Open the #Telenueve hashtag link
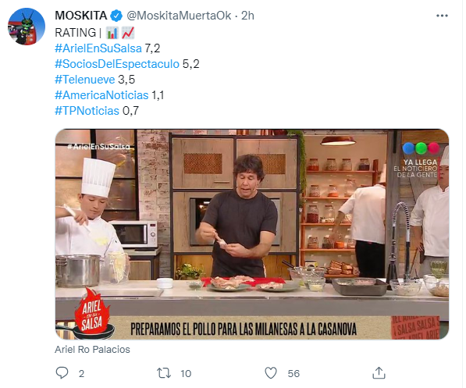The image size is (466, 388). click(x=85, y=80)
